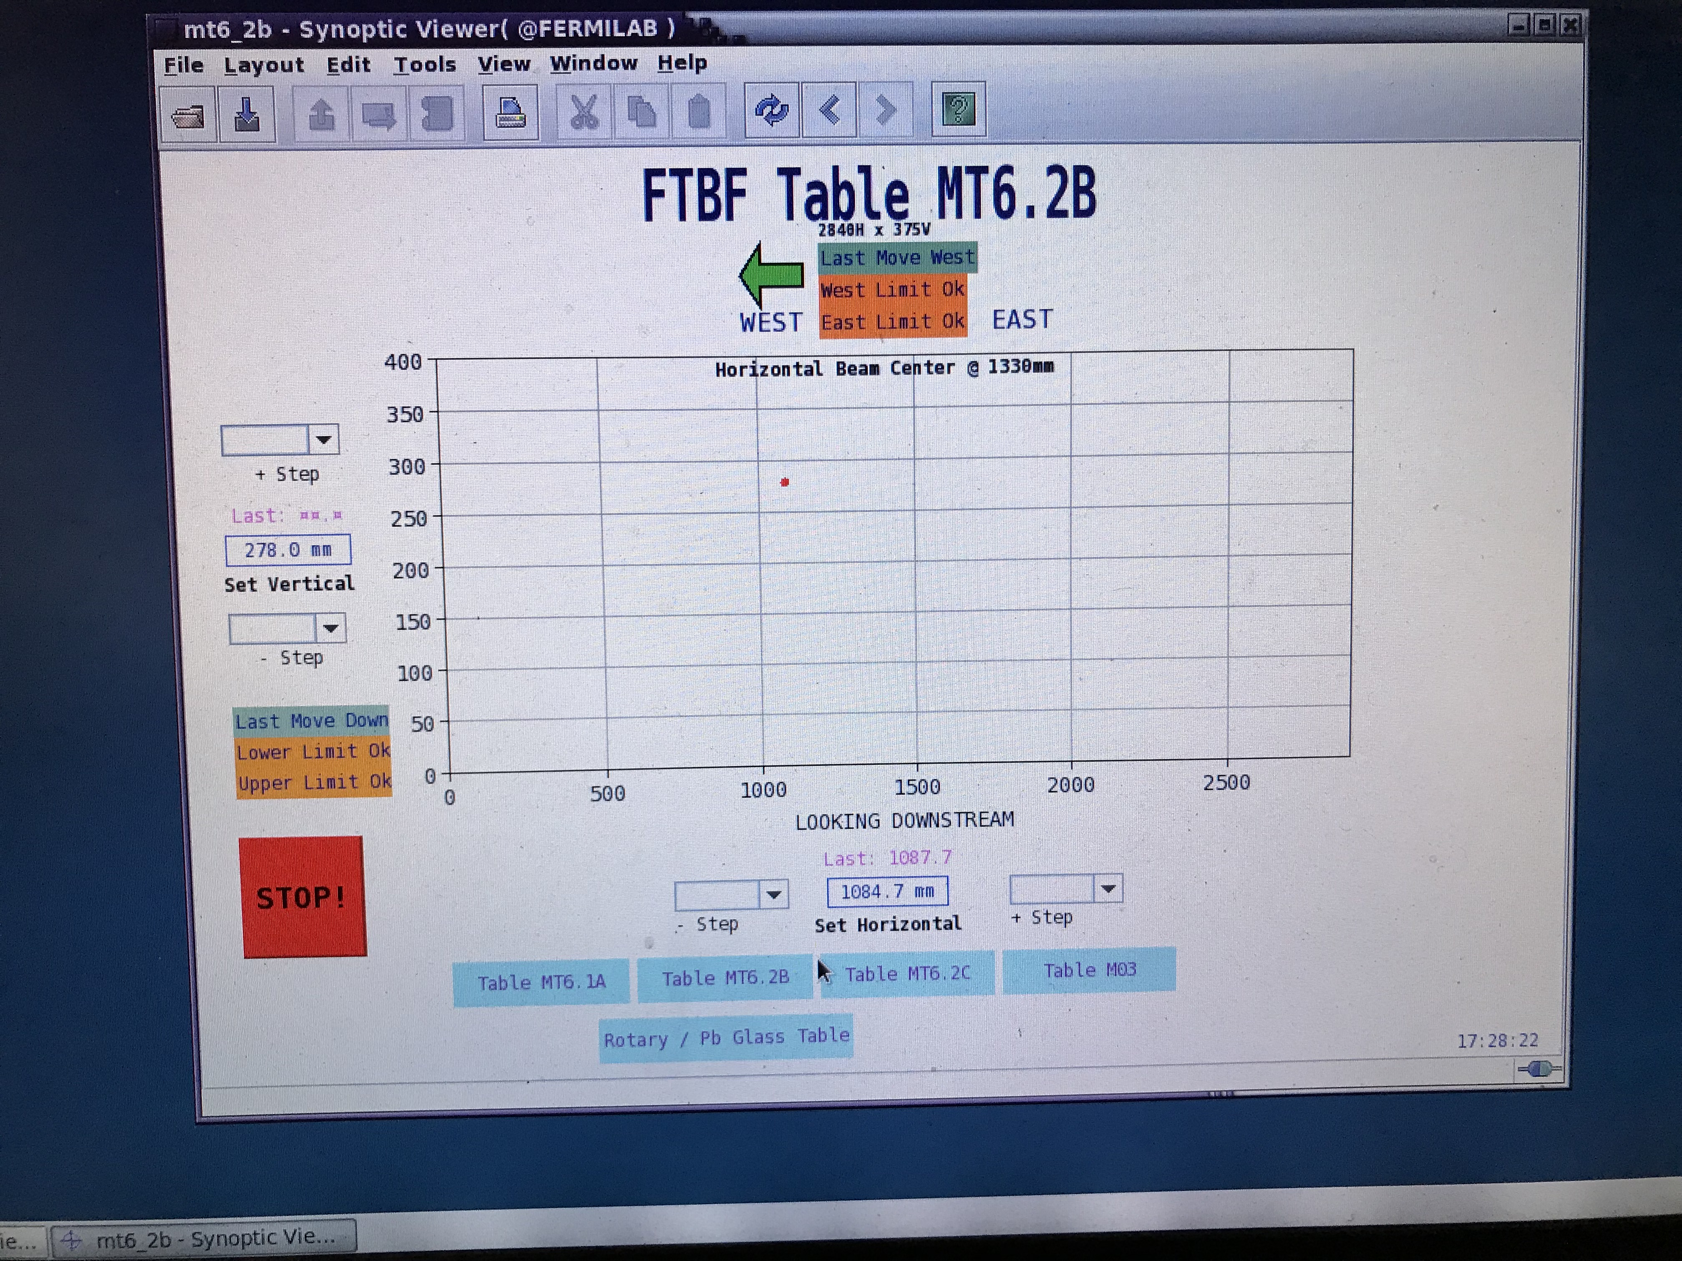This screenshot has height=1261, width=1682.
Task: Expand the horizontal + Step dropdown
Action: pyautogui.click(x=1108, y=889)
